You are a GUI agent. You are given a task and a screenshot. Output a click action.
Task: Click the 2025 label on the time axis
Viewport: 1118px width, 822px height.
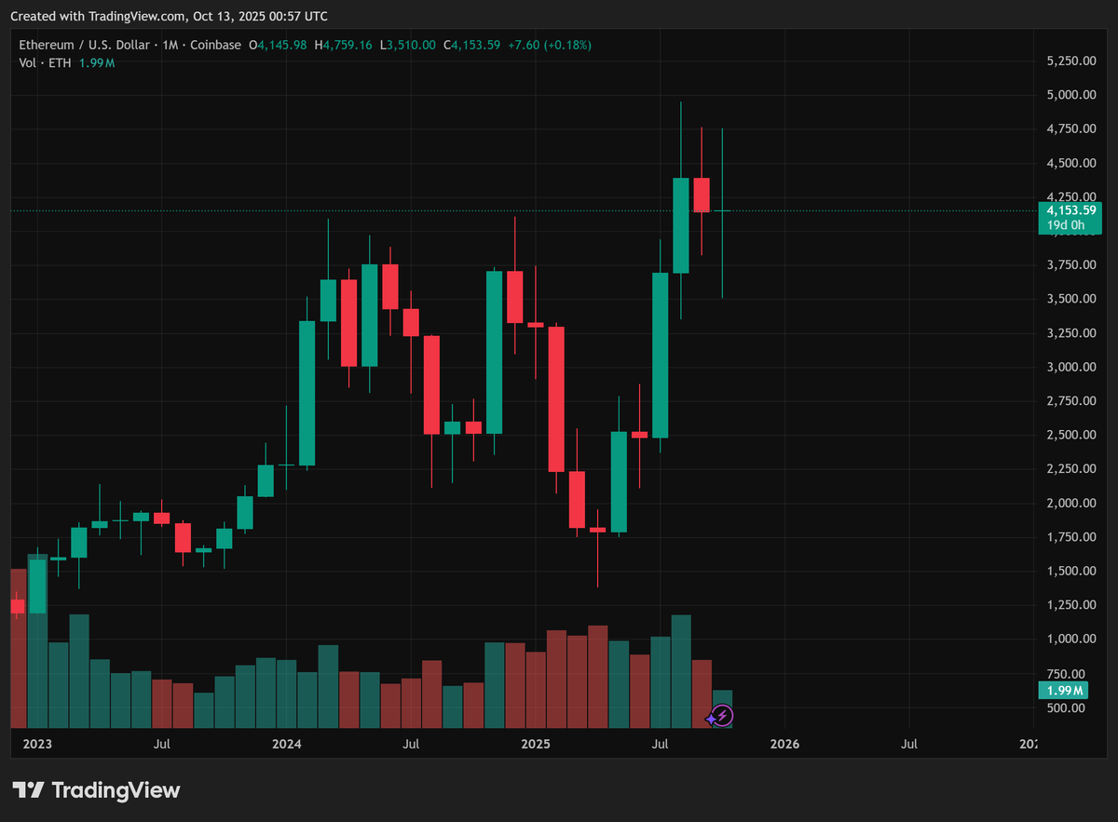pos(535,745)
